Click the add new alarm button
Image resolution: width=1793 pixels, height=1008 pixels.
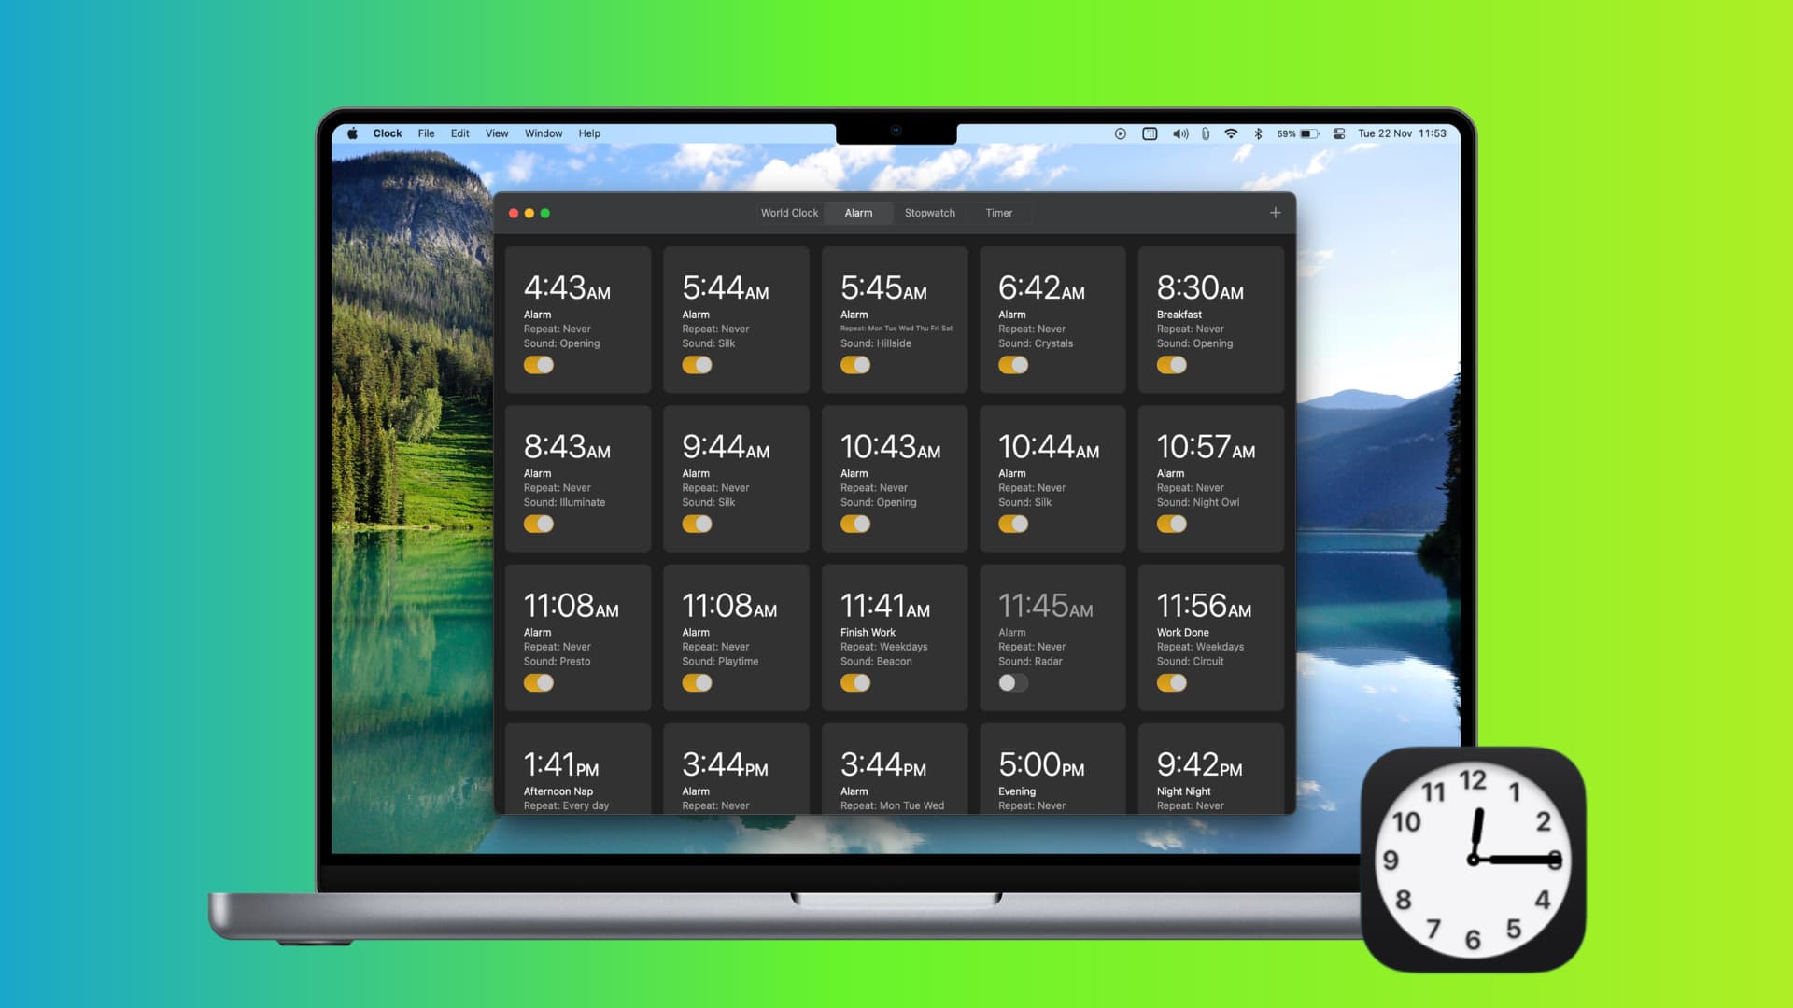[x=1276, y=212]
